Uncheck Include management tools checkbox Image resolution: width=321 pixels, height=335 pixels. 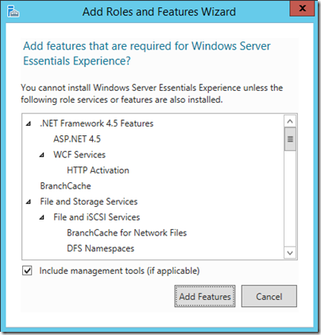click(27, 271)
